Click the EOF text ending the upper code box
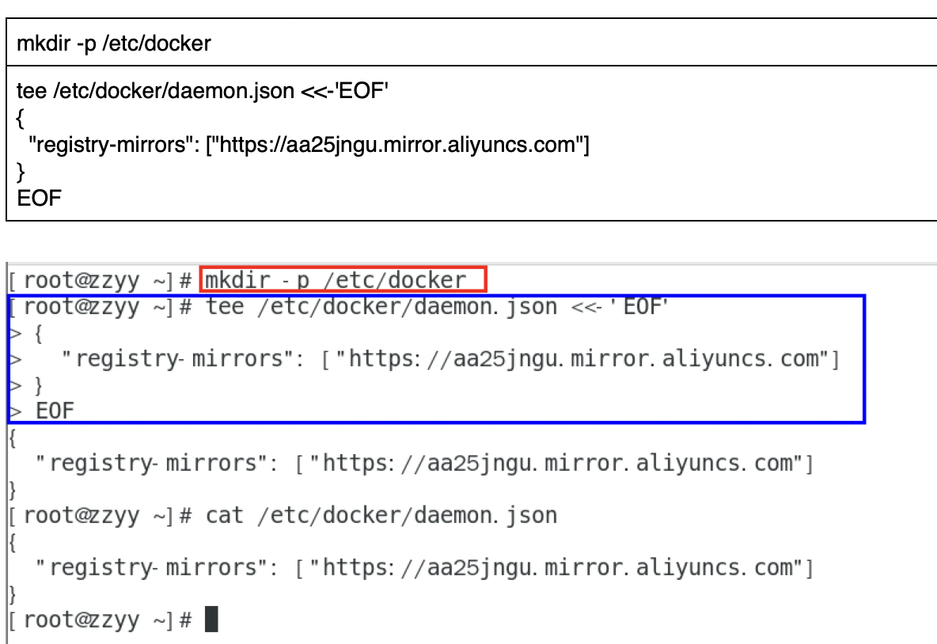937x644 pixels. coord(39,198)
